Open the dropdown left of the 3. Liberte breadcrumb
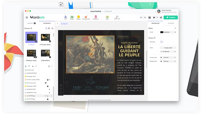Image resolution: width=202 pixels, height=114 pixels. (57, 24)
